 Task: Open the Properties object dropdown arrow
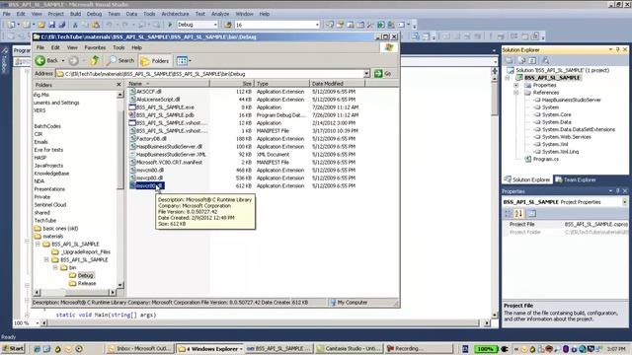tap(624, 202)
